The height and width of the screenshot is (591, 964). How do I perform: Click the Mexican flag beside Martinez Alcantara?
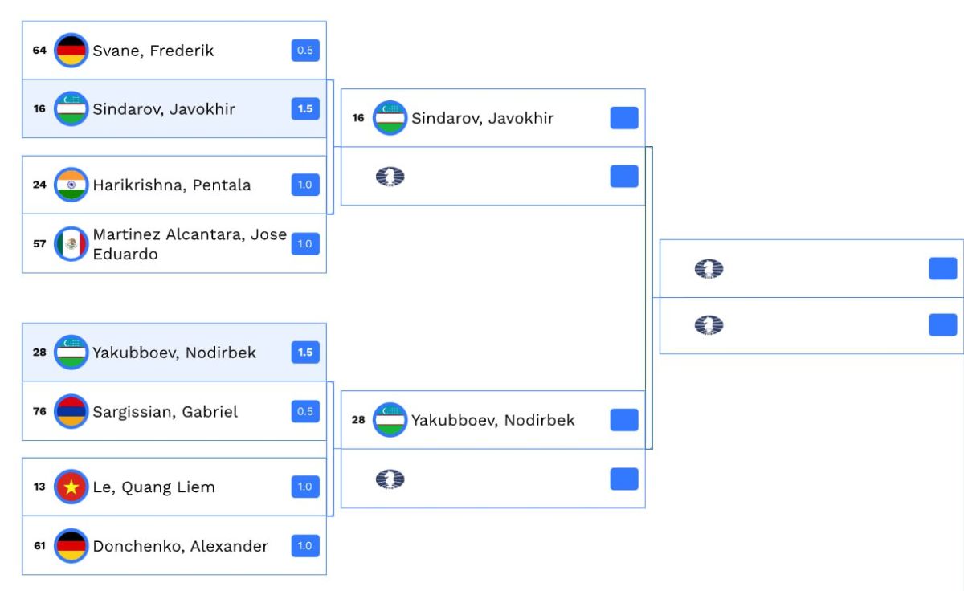[x=71, y=244]
